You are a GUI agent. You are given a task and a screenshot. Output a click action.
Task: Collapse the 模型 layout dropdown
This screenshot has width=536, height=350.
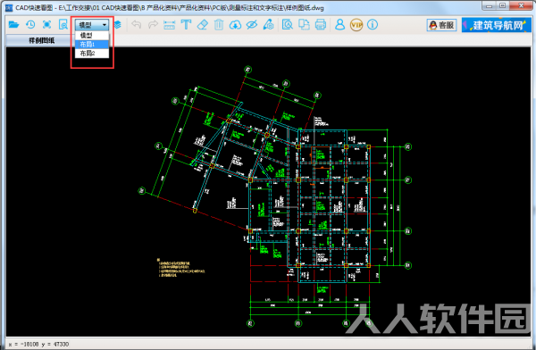(x=92, y=25)
